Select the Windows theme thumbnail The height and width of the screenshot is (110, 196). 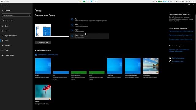coord(115,66)
